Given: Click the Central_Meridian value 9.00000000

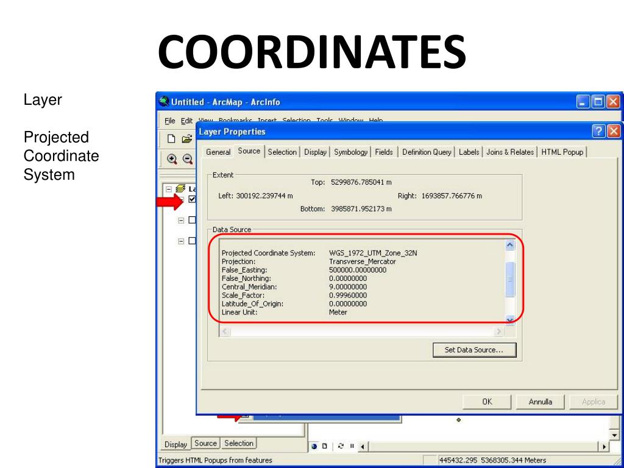Looking at the screenshot, I should point(348,287).
